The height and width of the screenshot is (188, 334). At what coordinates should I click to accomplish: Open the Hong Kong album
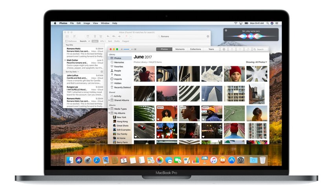(x=120, y=122)
